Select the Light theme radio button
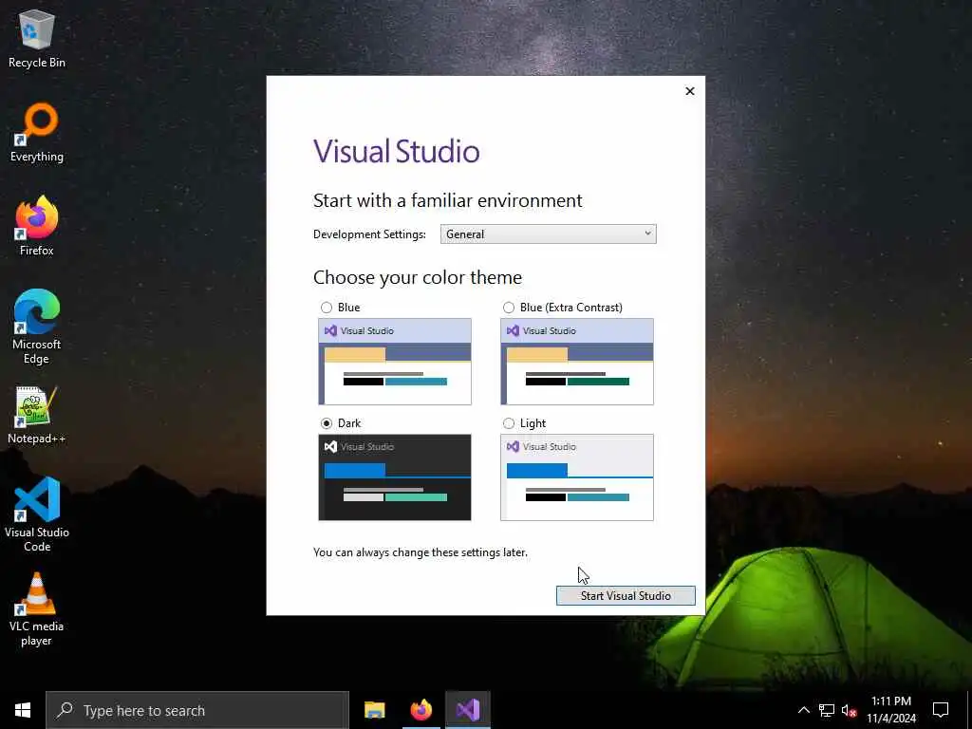The height and width of the screenshot is (729, 972). point(509,423)
